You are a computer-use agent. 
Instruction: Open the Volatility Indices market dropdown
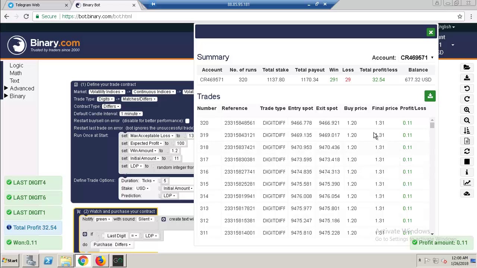(107, 92)
